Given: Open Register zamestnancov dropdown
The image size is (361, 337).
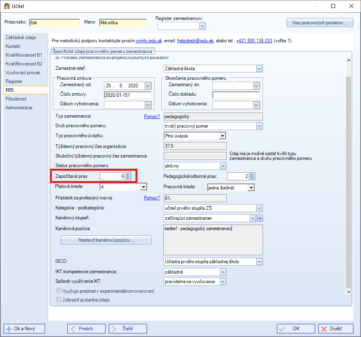Looking at the screenshot, I should (x=202, y=26).
